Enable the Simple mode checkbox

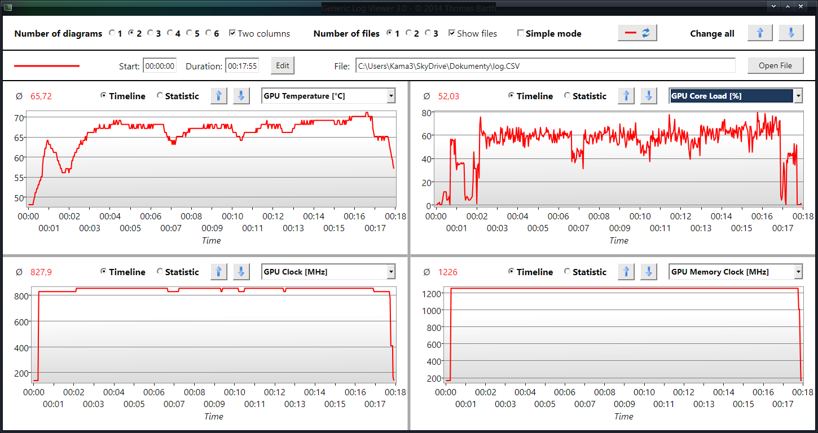pyautogui.click(x=521, y=33)
